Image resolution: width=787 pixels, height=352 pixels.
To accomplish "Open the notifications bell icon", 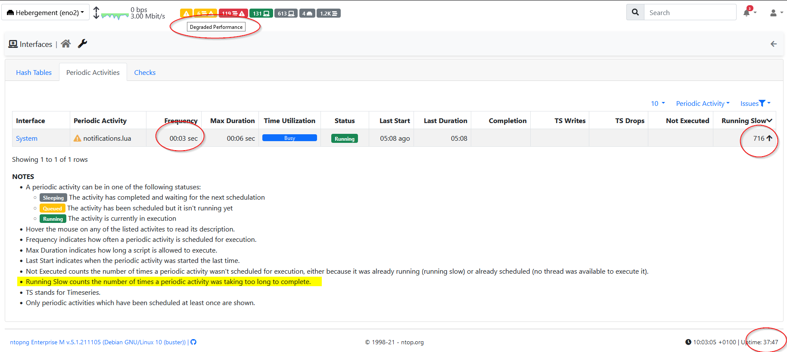I will (747, 12).
